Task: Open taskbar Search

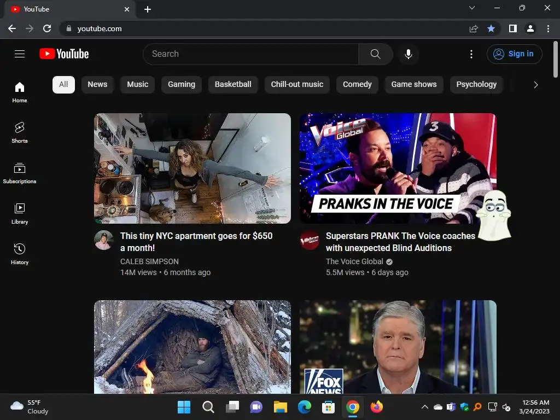Action: 208,407
